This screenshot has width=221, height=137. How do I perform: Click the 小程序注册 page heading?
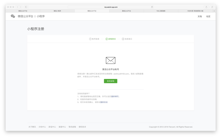pyautogui.click(x=36, y=29)
